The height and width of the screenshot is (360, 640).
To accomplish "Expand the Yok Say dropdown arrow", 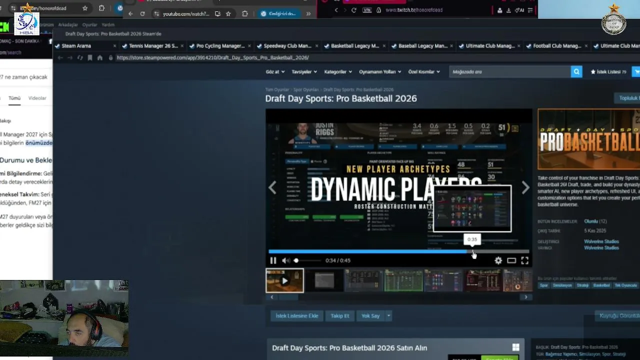I will (388, 316).
